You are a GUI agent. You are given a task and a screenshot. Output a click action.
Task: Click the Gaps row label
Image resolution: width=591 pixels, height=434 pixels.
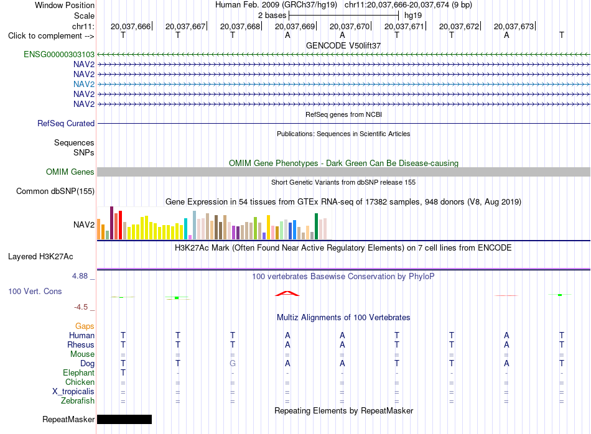click(85, 326)
